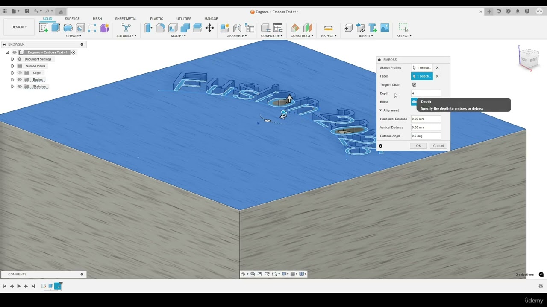Expand the Sketches node
The height and width of the screenshot is (307, 547).
pos(12,87)
